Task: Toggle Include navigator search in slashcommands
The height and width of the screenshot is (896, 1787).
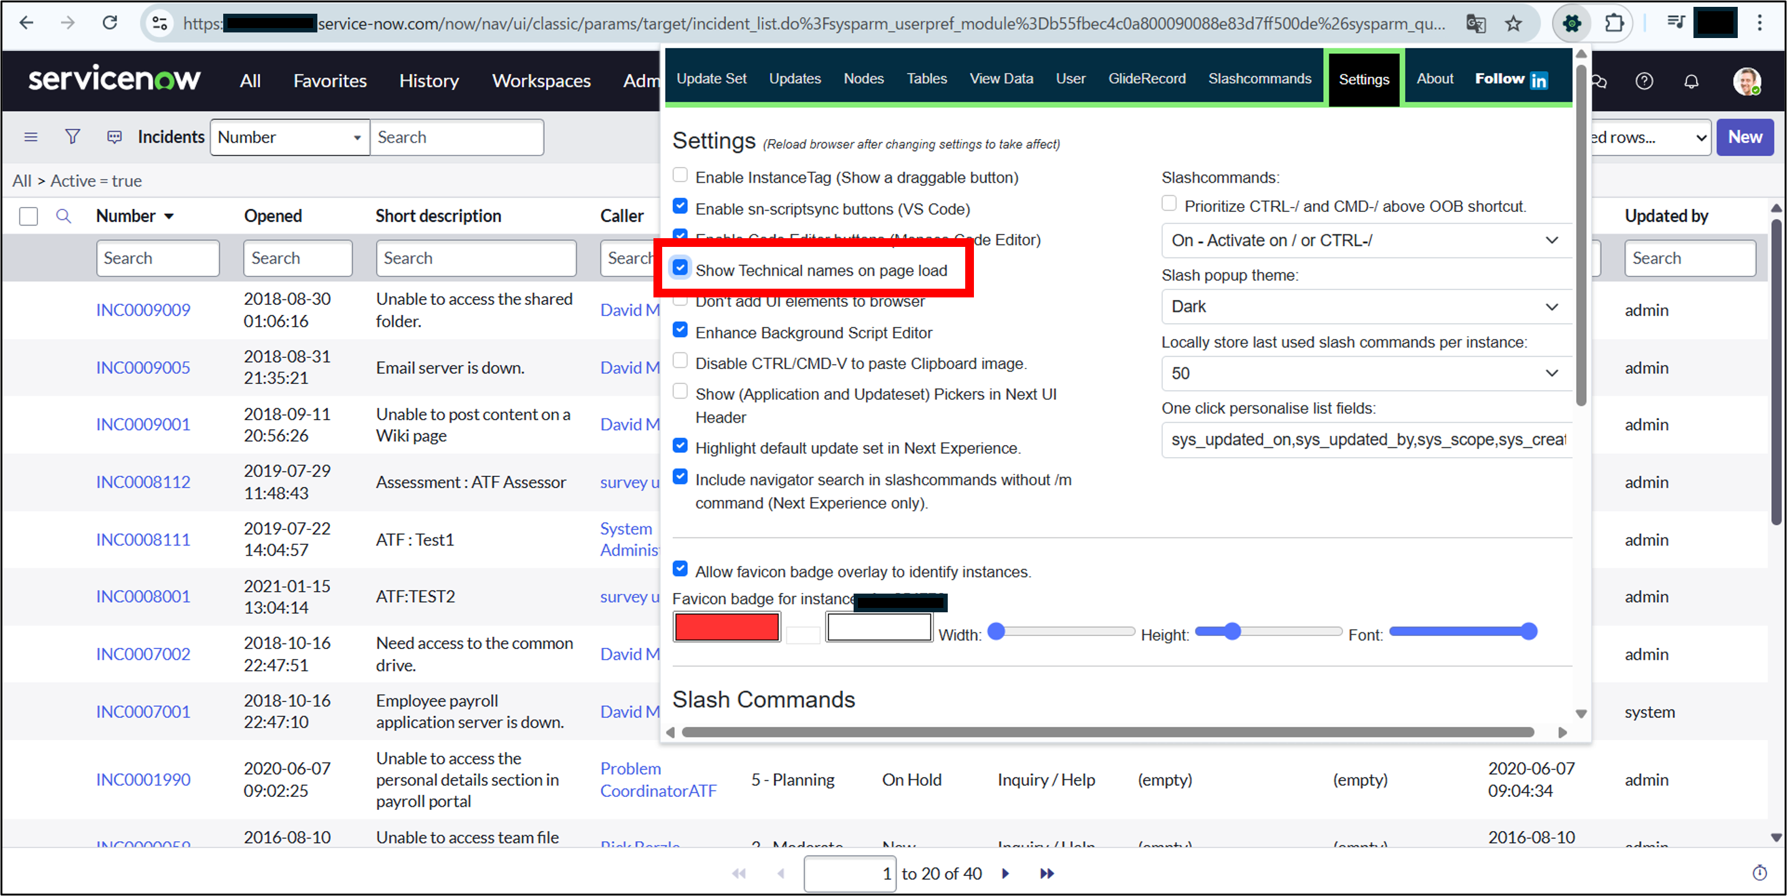Action: 680,476
